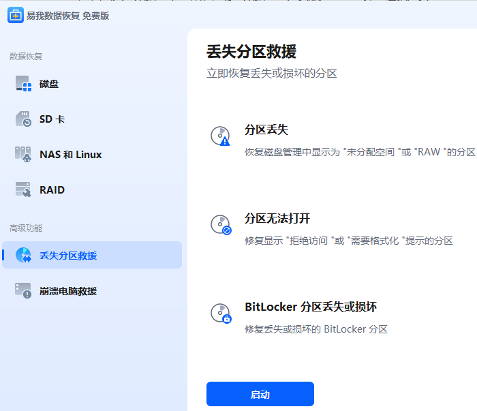Click the 高级功能 section label
Screen dimensions: 477x411
click(26, 228)
